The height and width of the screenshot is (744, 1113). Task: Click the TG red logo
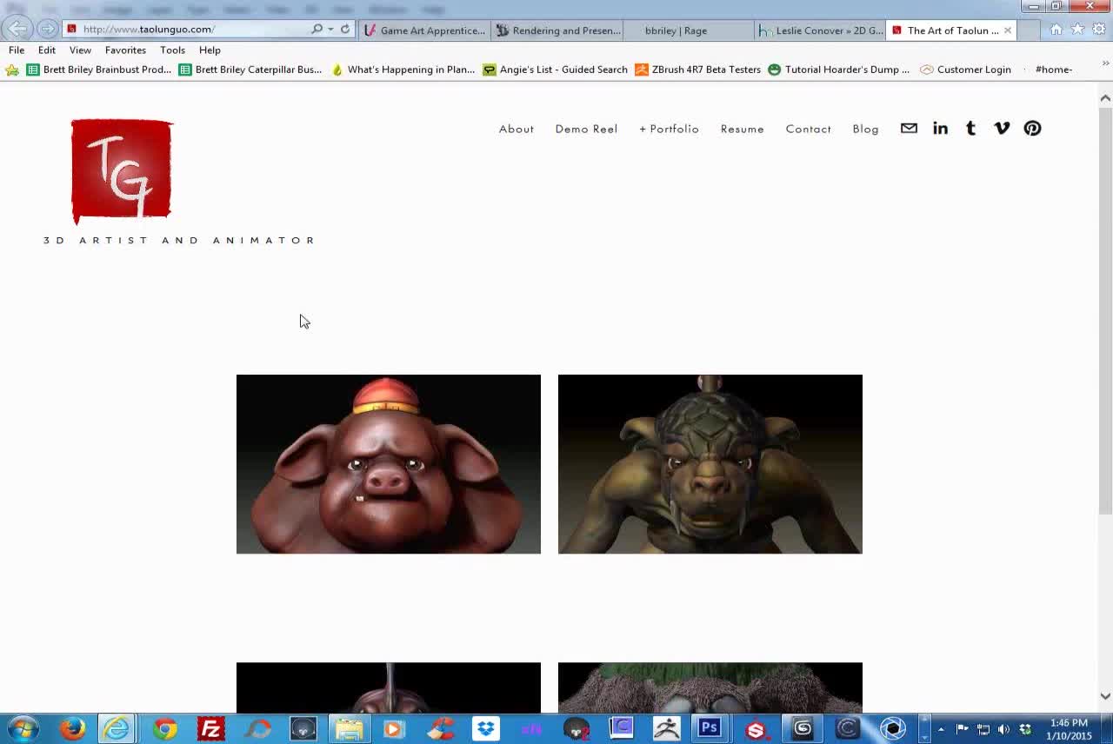click(x=122, y=171)
